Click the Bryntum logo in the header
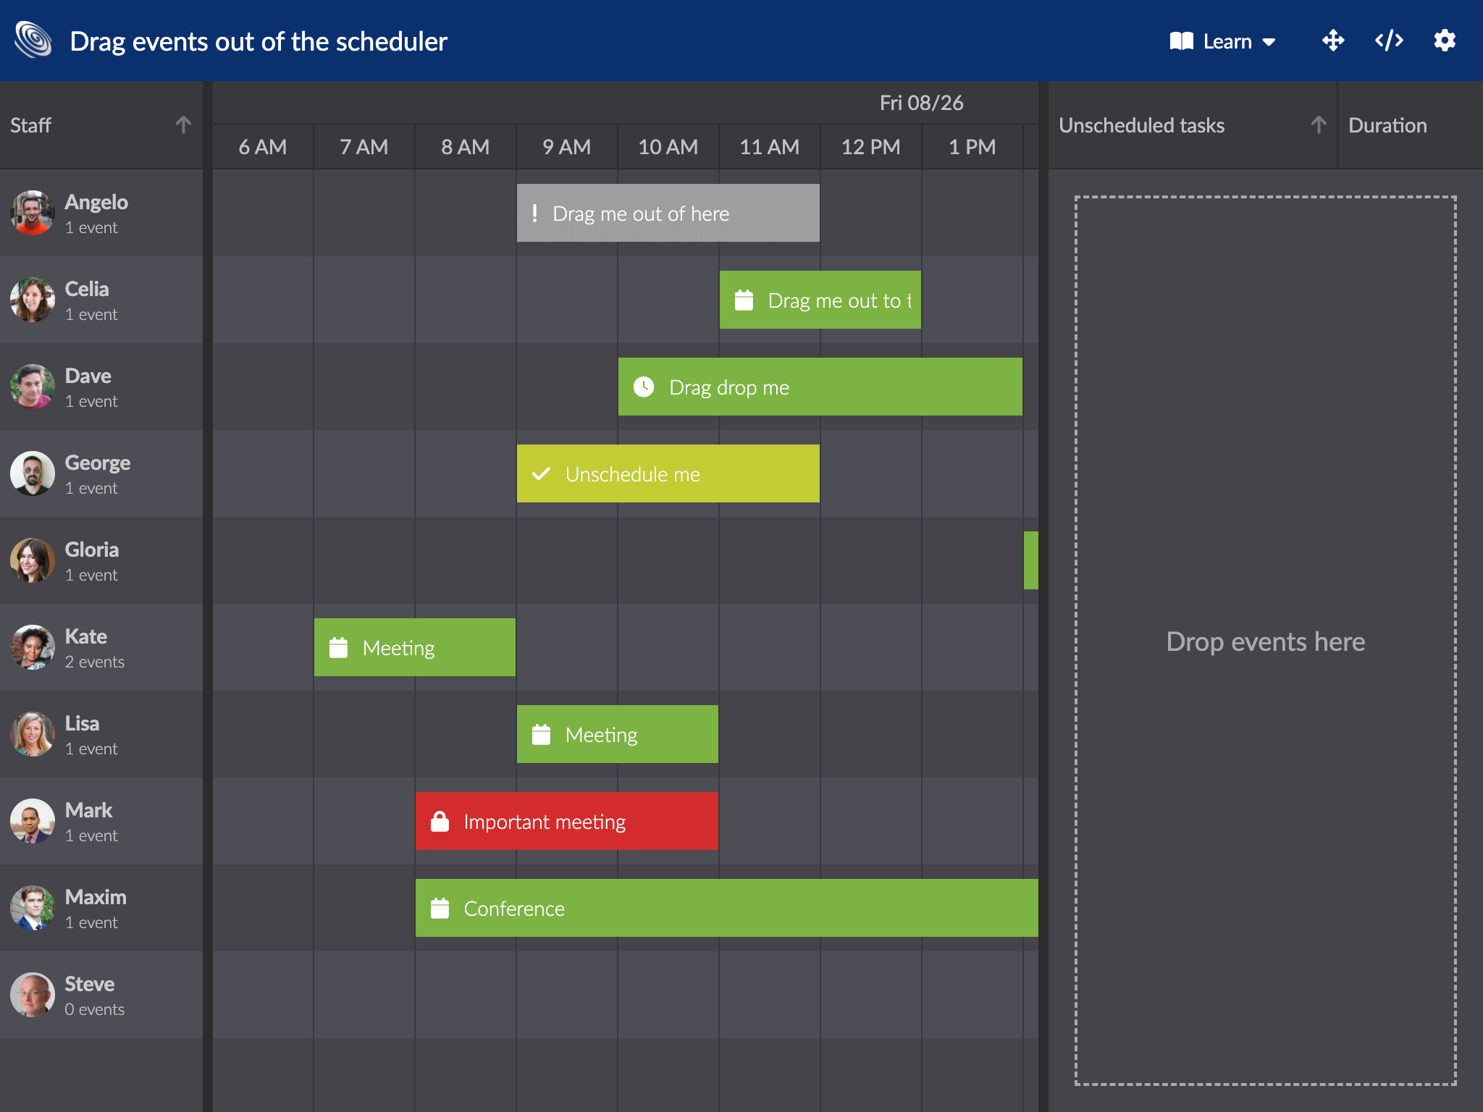 tap(32, 39)
